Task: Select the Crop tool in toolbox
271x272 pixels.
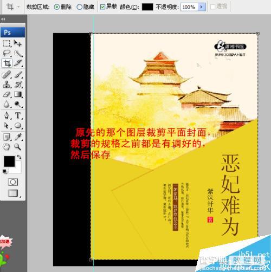Action: pos(7,63)
